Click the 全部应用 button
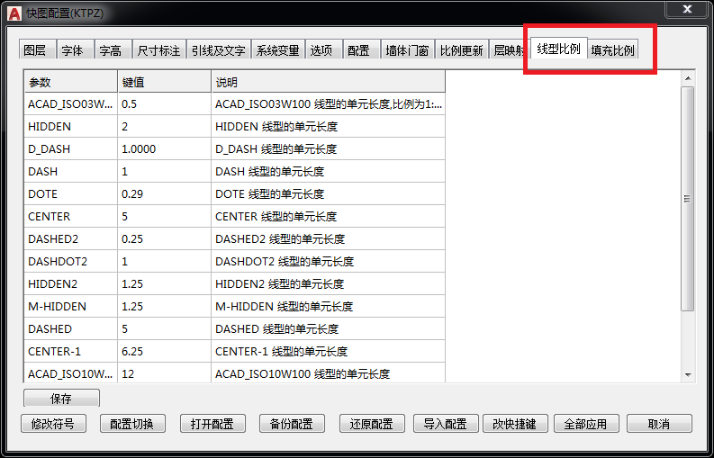 586,424
